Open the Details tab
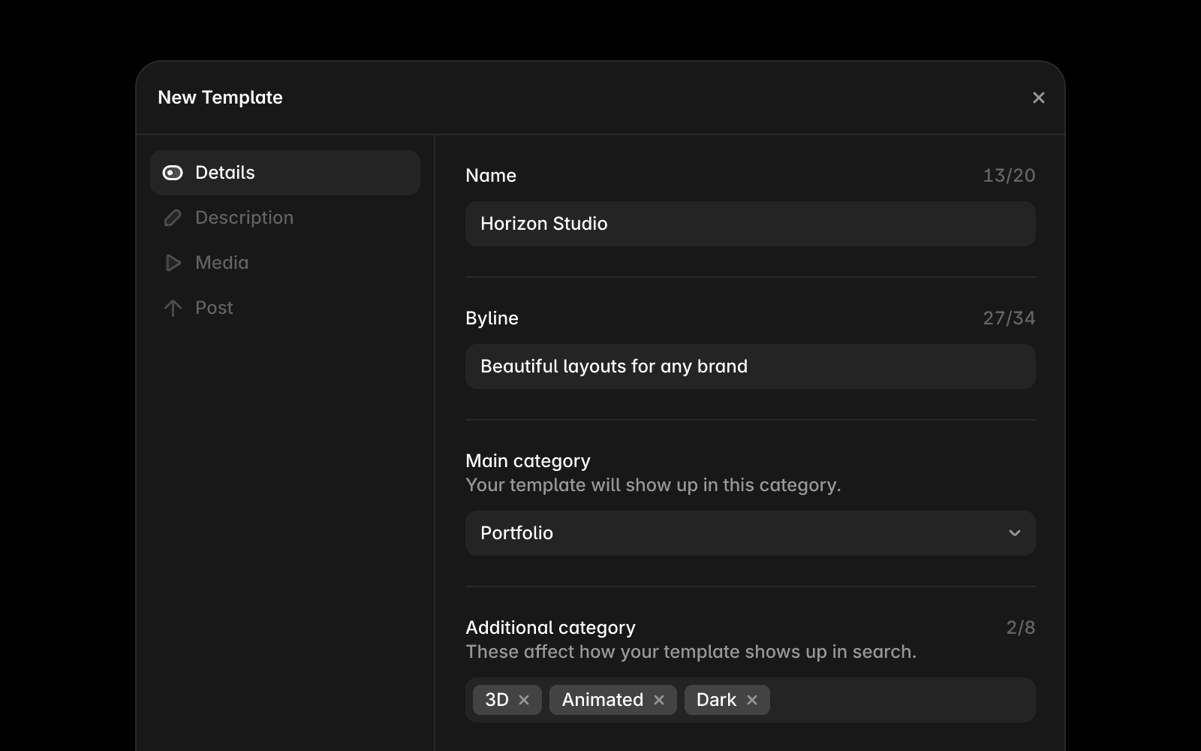 (x=285, y=173)
